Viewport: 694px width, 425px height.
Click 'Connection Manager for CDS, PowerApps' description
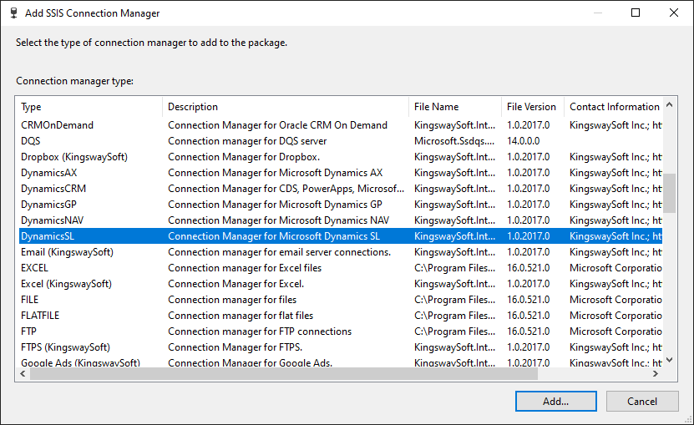(286, 189)
